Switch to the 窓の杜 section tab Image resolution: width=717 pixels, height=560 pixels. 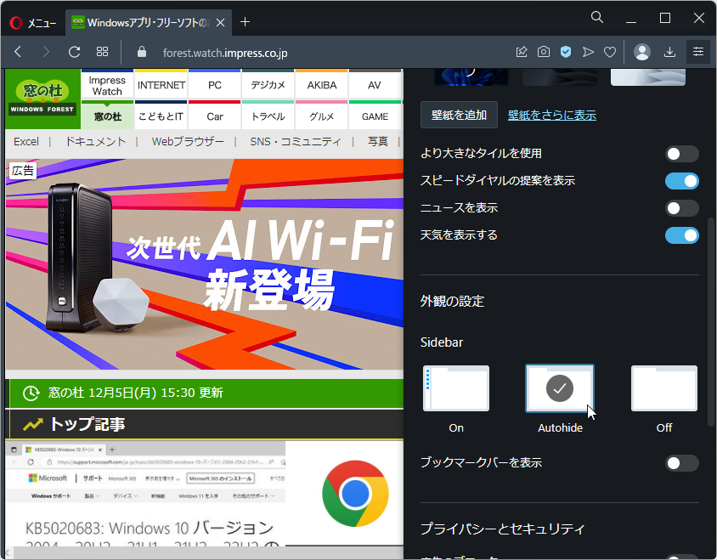pyautogui.click(x=107, y=116)
